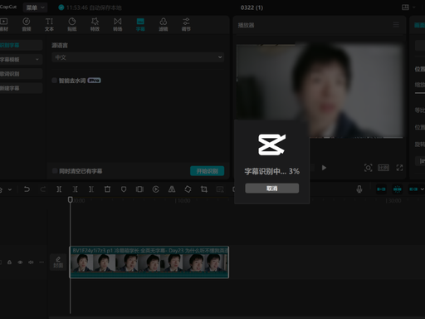
Task: Click the preview focus/scan frame icon
Action: pos(368,168)
